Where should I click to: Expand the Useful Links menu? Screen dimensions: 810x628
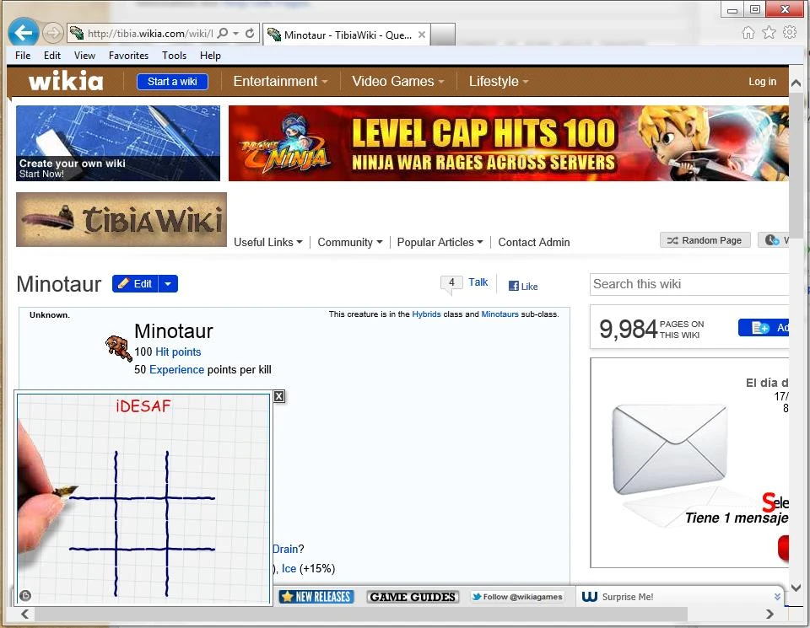point(267,242)
